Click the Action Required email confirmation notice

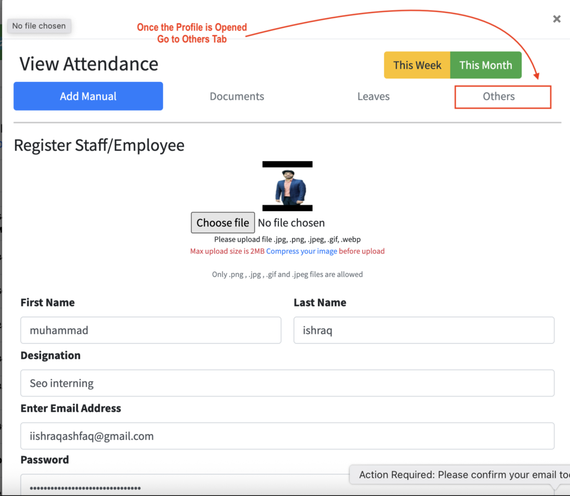click(462, 475)
